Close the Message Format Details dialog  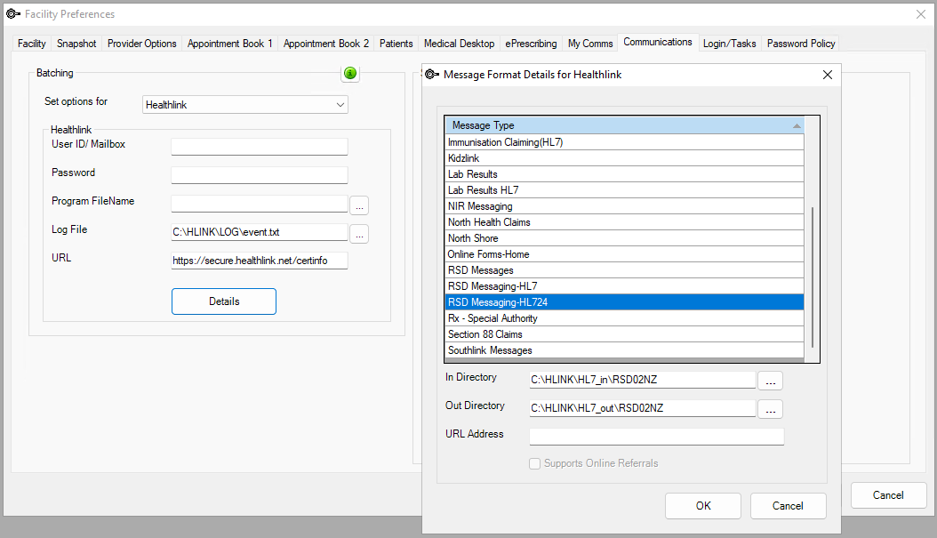point(827,75)
